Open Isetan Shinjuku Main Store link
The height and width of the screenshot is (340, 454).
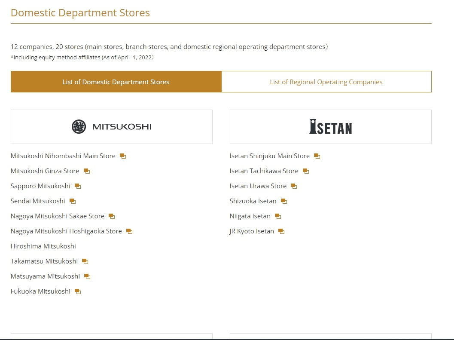[270, 156]
